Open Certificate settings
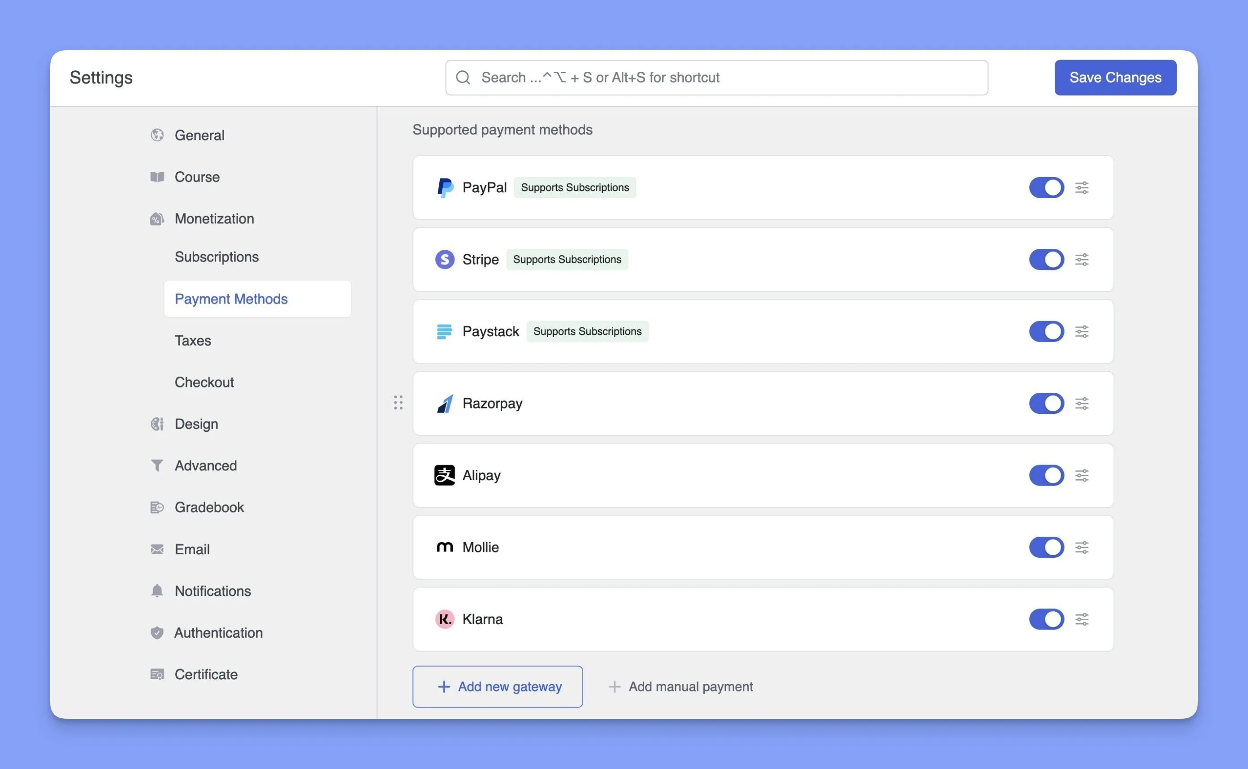This screenshot has width=1248, height=769. pos(206,674)
